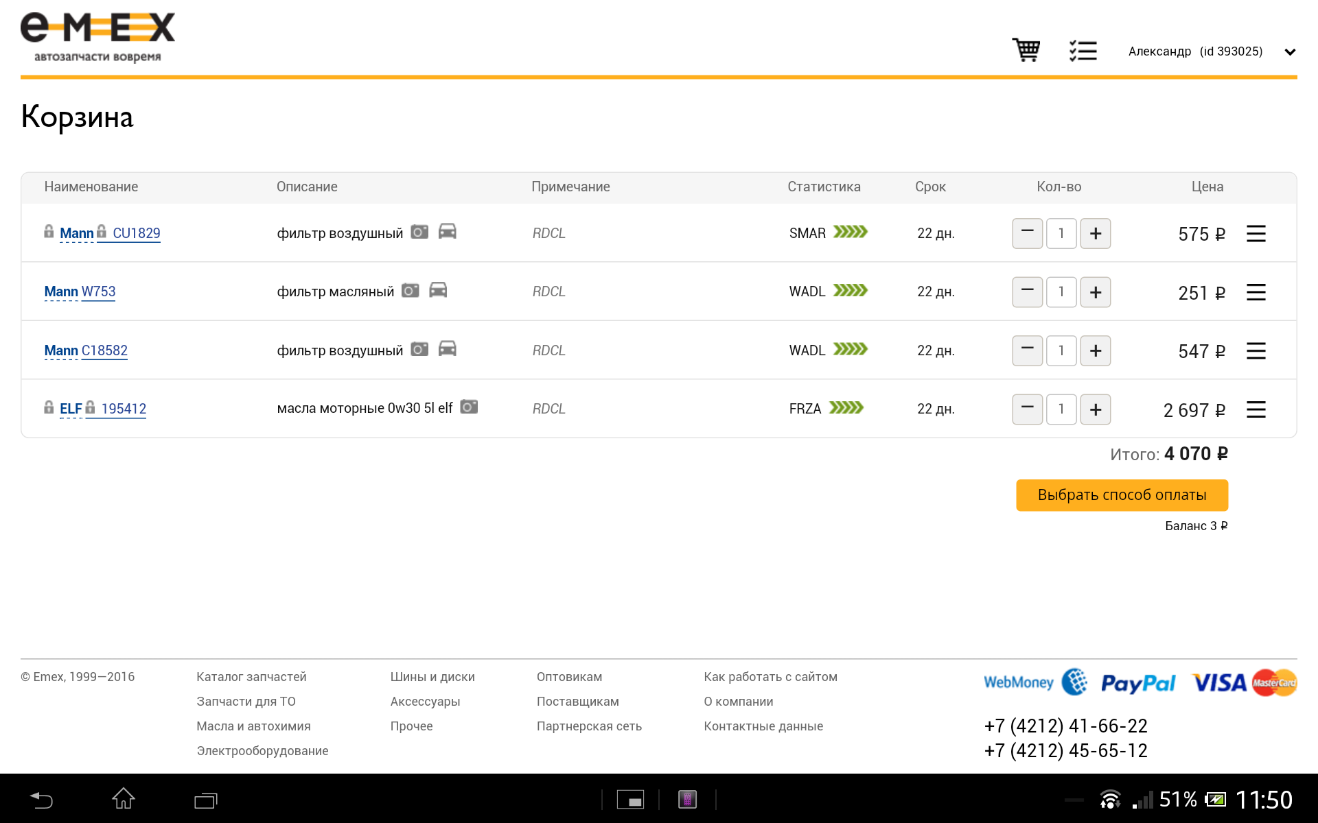This screenshot has height=823, width=1318.
Task: Open part number C18582 link
Action: point(104,350)
